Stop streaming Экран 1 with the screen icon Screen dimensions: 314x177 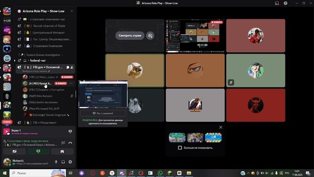coord(70,131)
